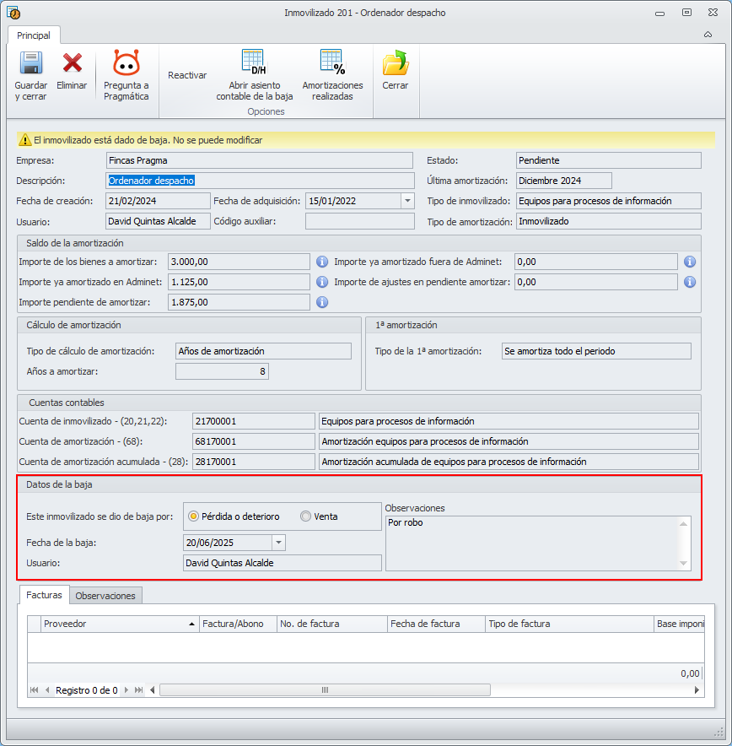Click Importe de los bienes field 3.000,00

[x=240, y=262]
